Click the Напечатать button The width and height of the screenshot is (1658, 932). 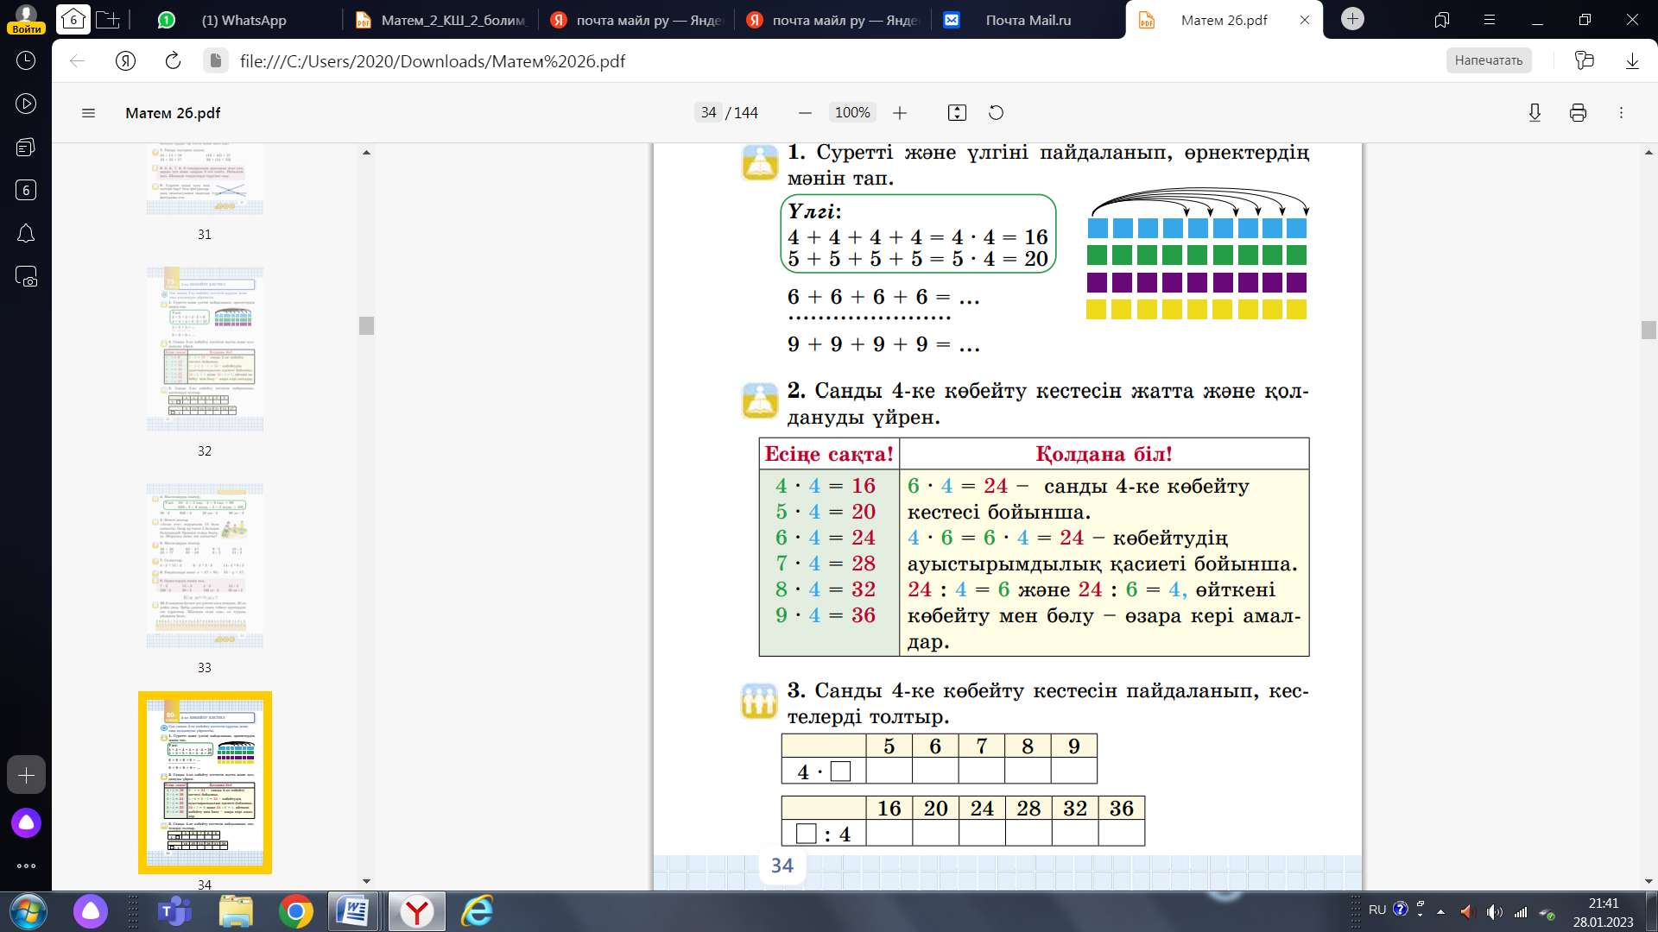click(x=1488, y=60)
